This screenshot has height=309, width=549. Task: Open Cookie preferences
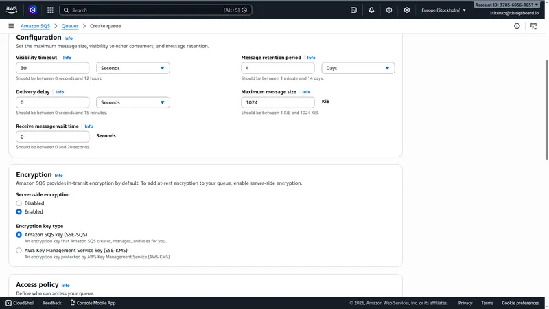520,303
